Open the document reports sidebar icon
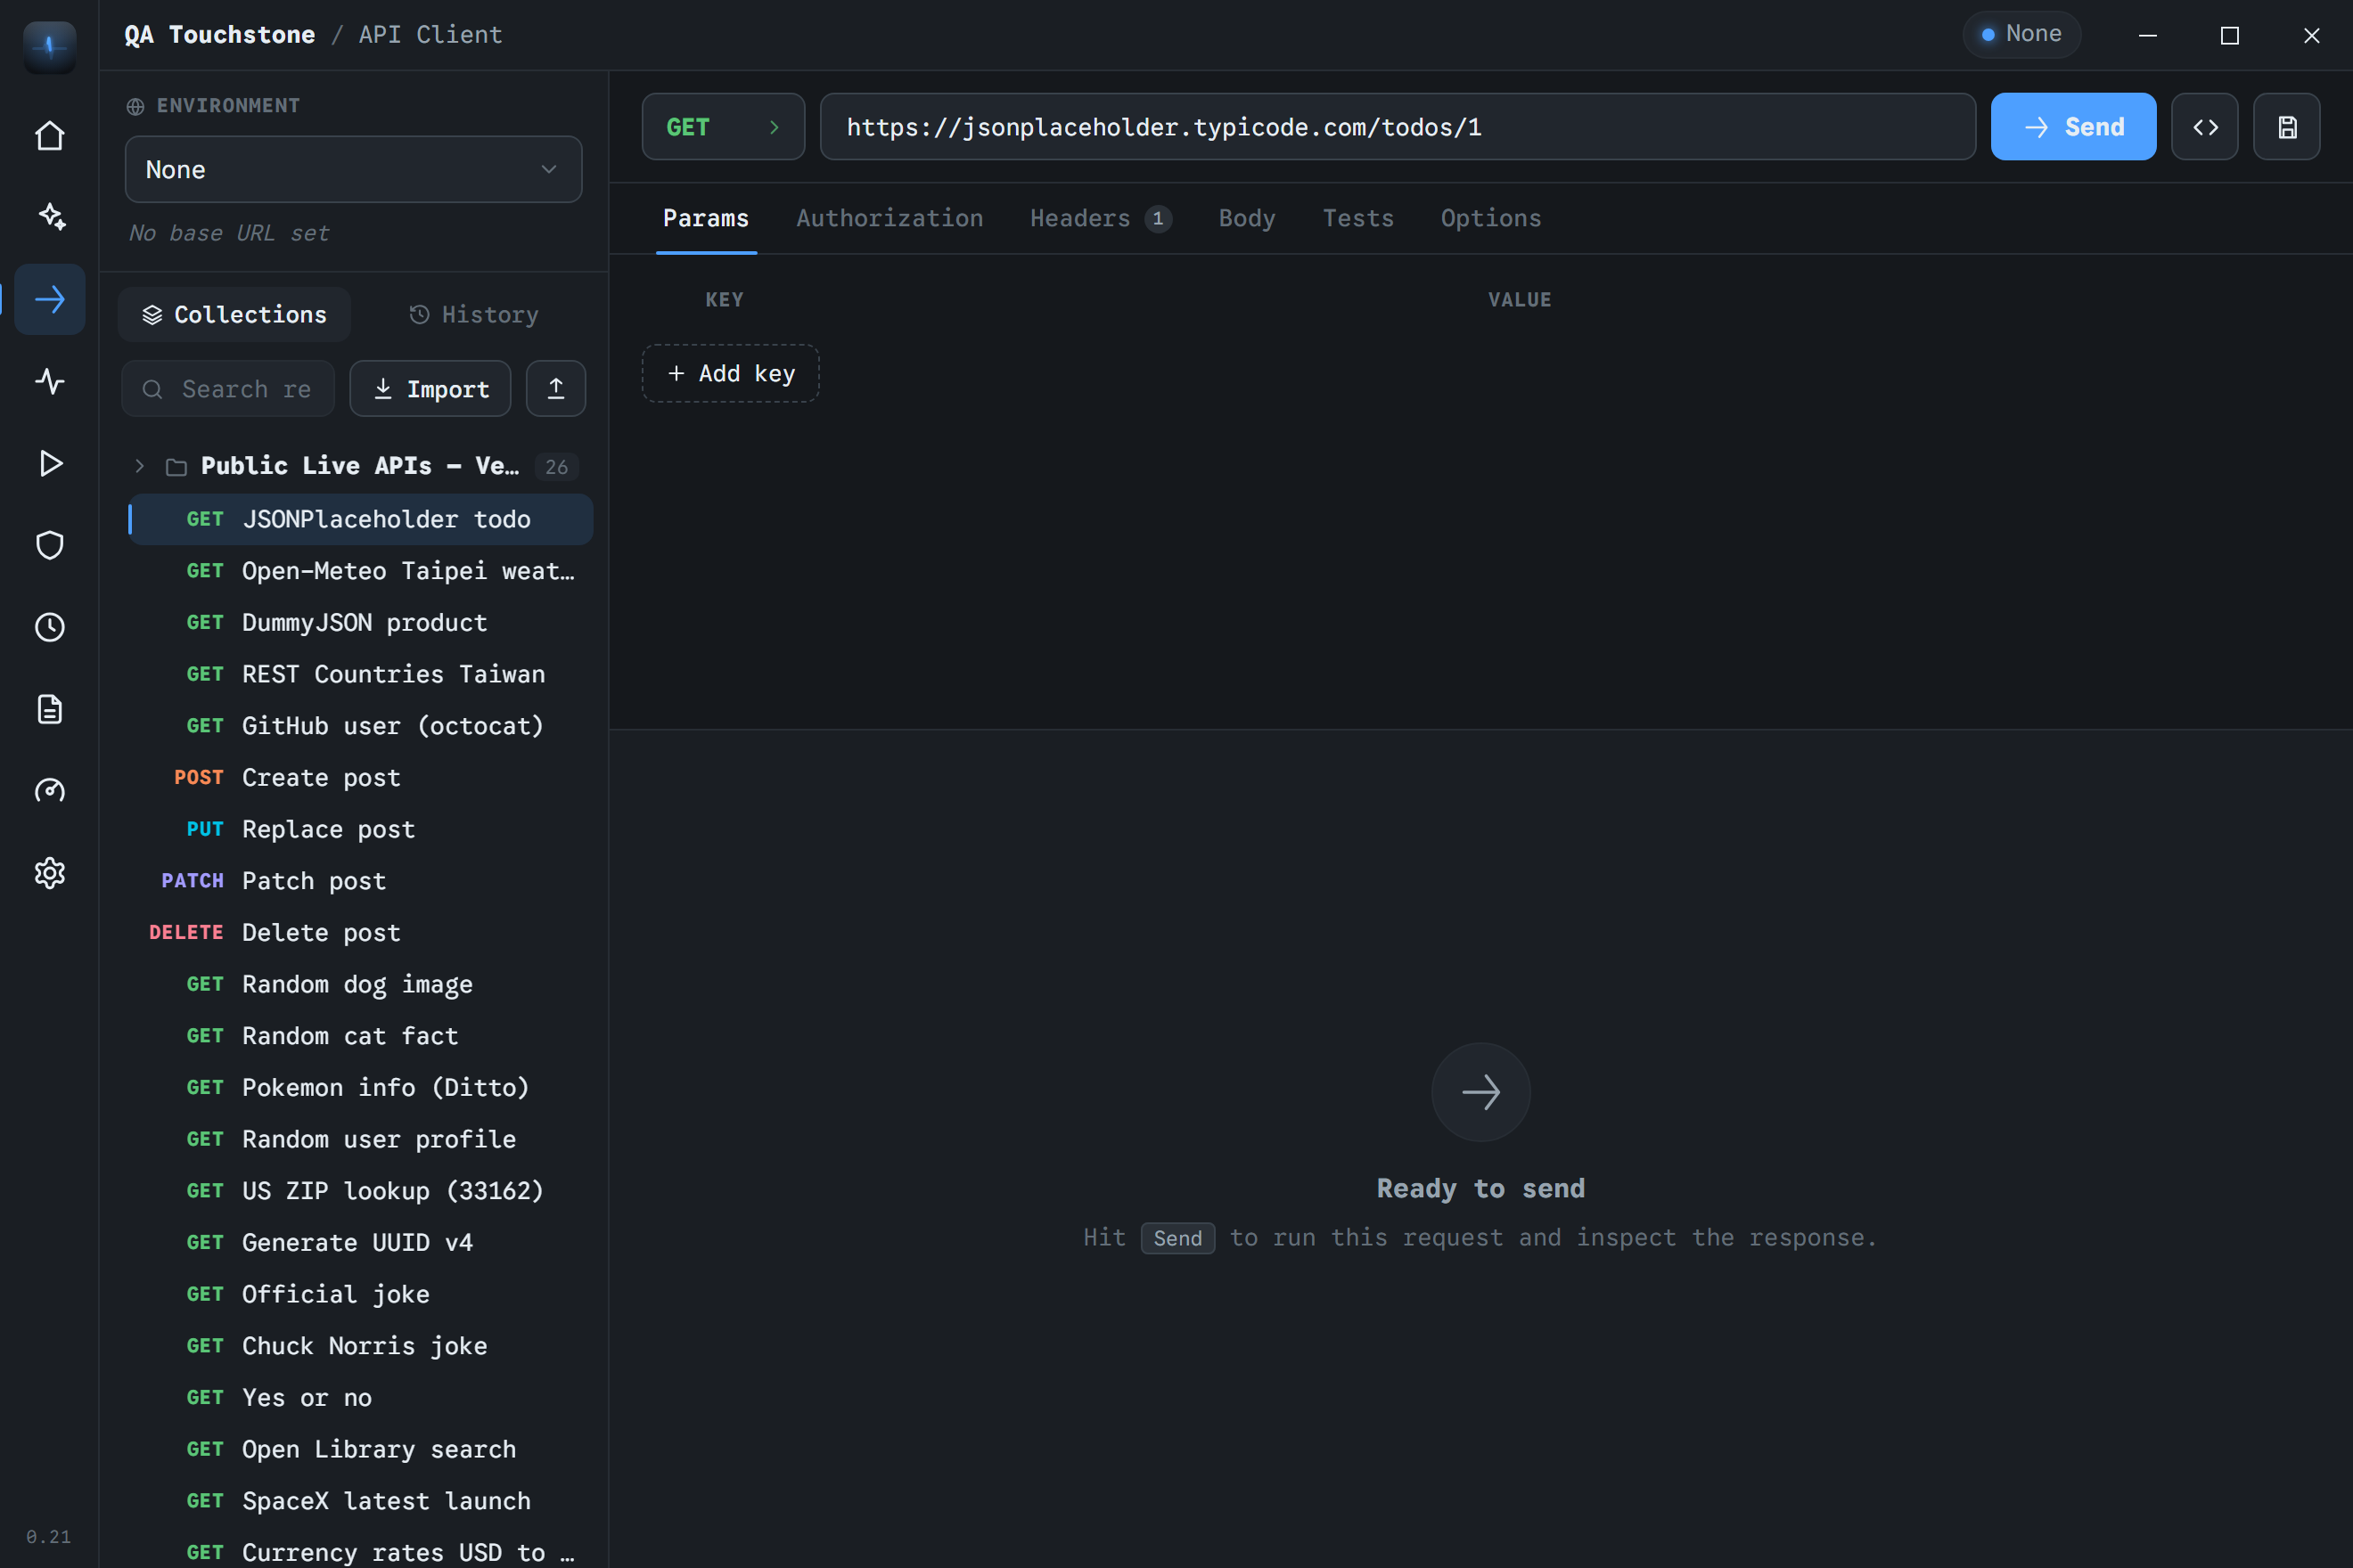This screenshot has height=1568, width=2353. (49, 709)
